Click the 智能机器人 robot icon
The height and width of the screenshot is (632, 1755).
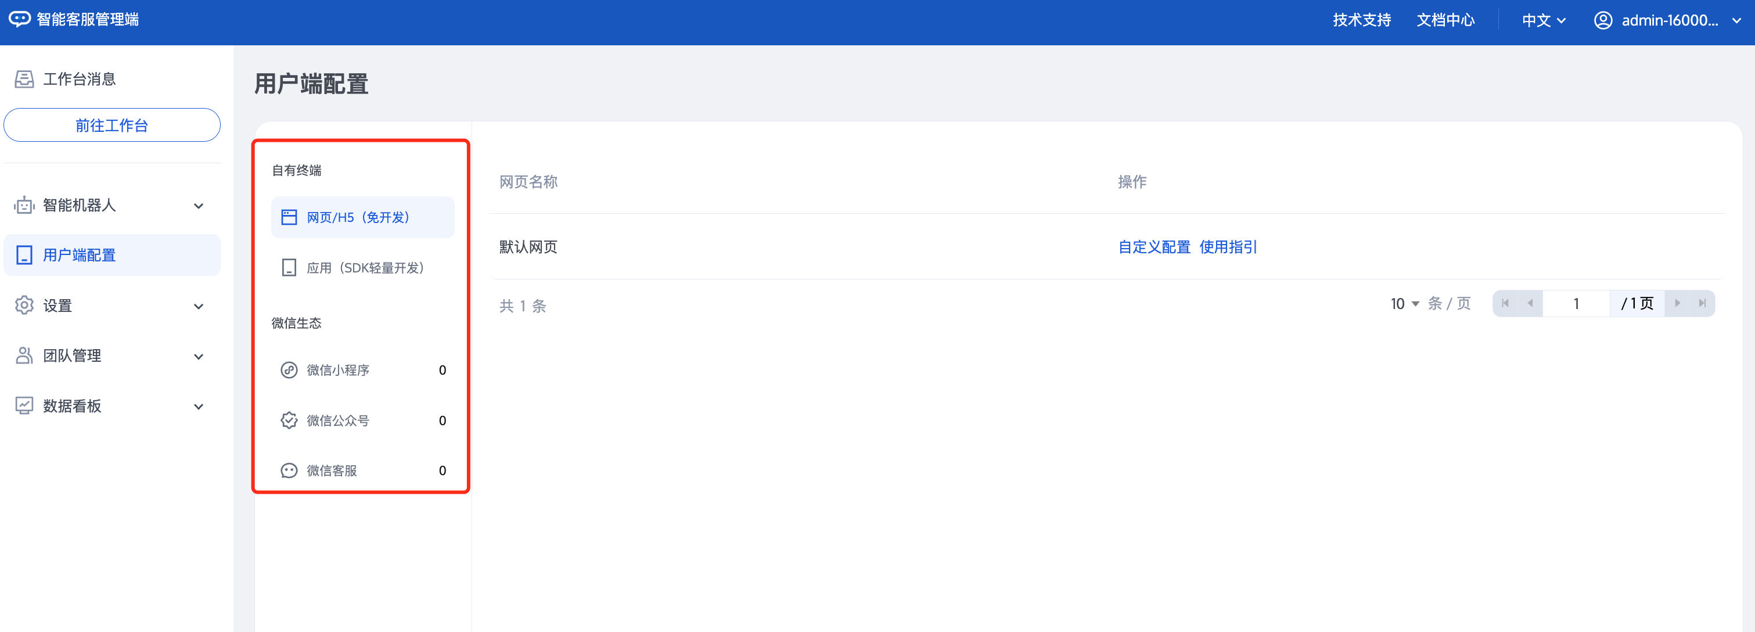[24, 205]
